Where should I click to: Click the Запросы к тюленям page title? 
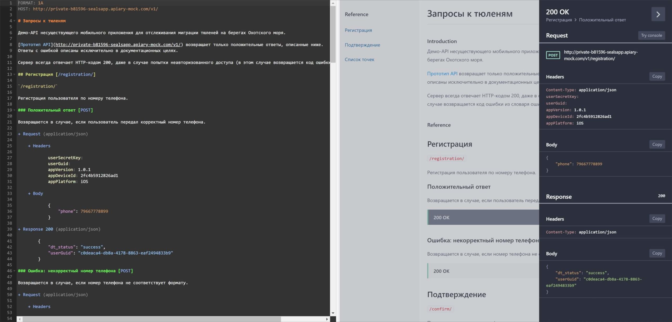click(x=470, y=13)
